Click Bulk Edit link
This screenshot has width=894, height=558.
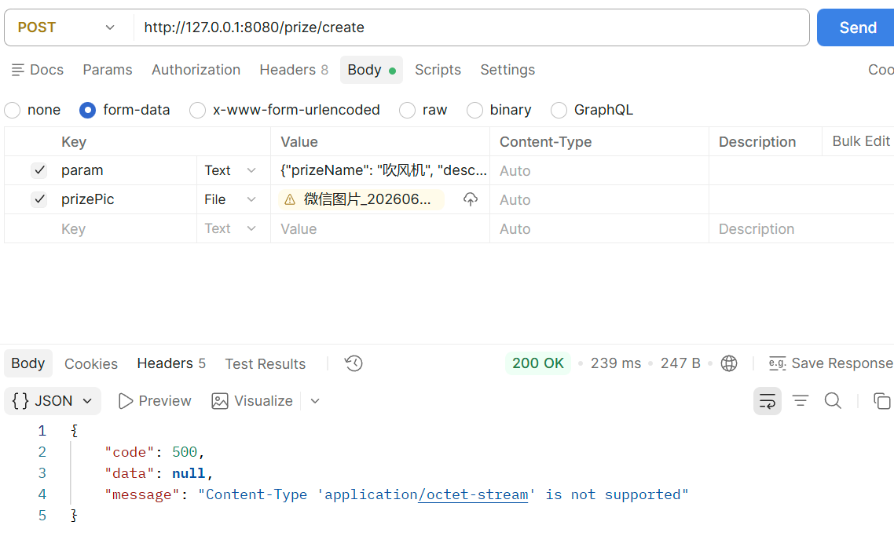pos(861,141)
